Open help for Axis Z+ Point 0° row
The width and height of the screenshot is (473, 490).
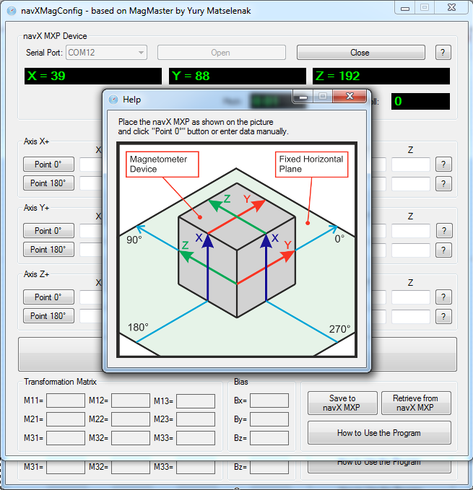pyautogui.click(x=443, y=297)
